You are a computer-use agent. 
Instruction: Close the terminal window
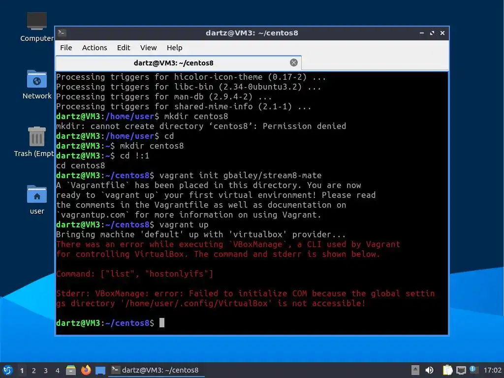point(442,33)
